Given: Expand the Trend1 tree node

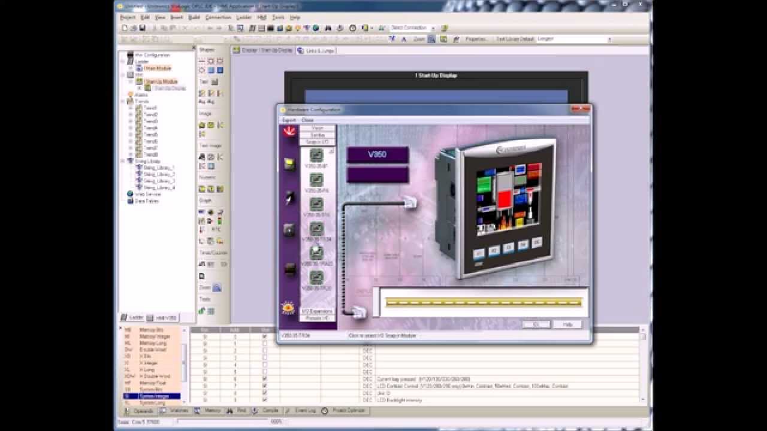Looking at the screenshot, I should pyautogui.click(x=131, y=108).
